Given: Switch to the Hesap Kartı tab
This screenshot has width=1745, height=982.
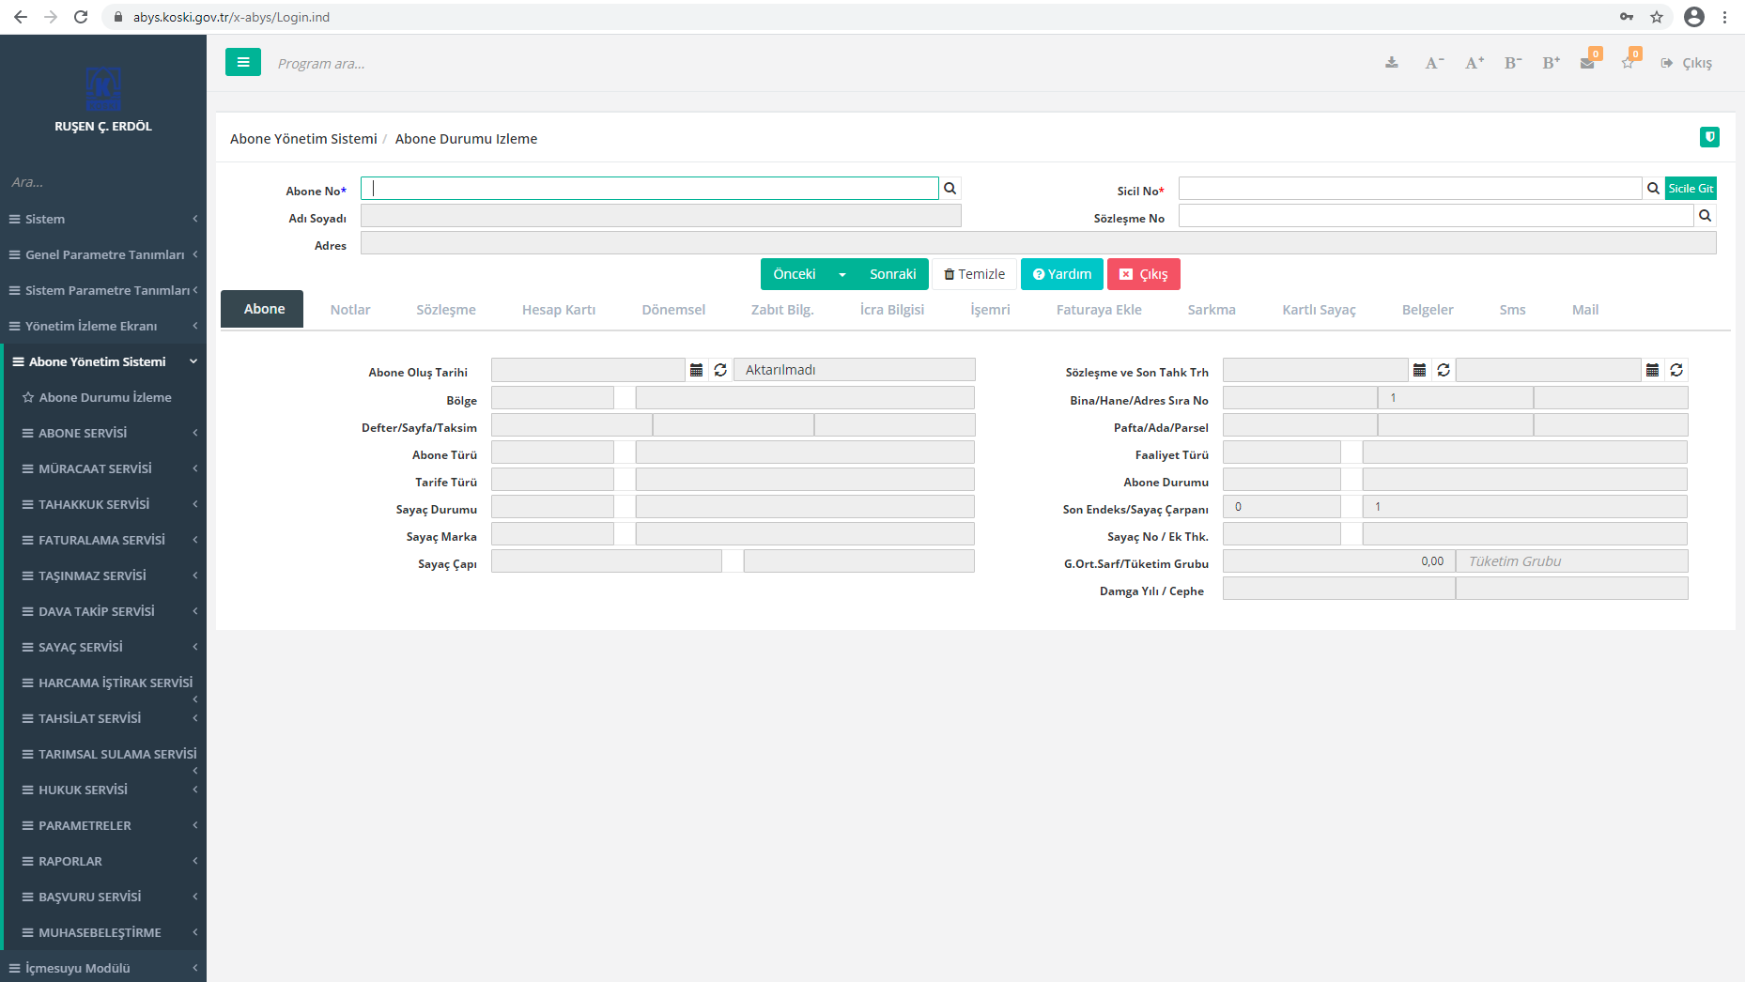Looking at the screenshot, I should point(558,310).
